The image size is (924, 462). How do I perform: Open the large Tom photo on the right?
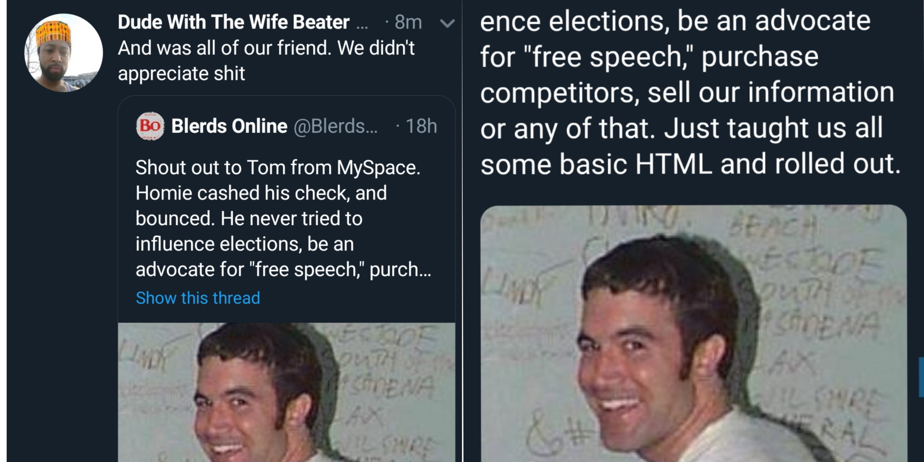(x=693, y=333)
